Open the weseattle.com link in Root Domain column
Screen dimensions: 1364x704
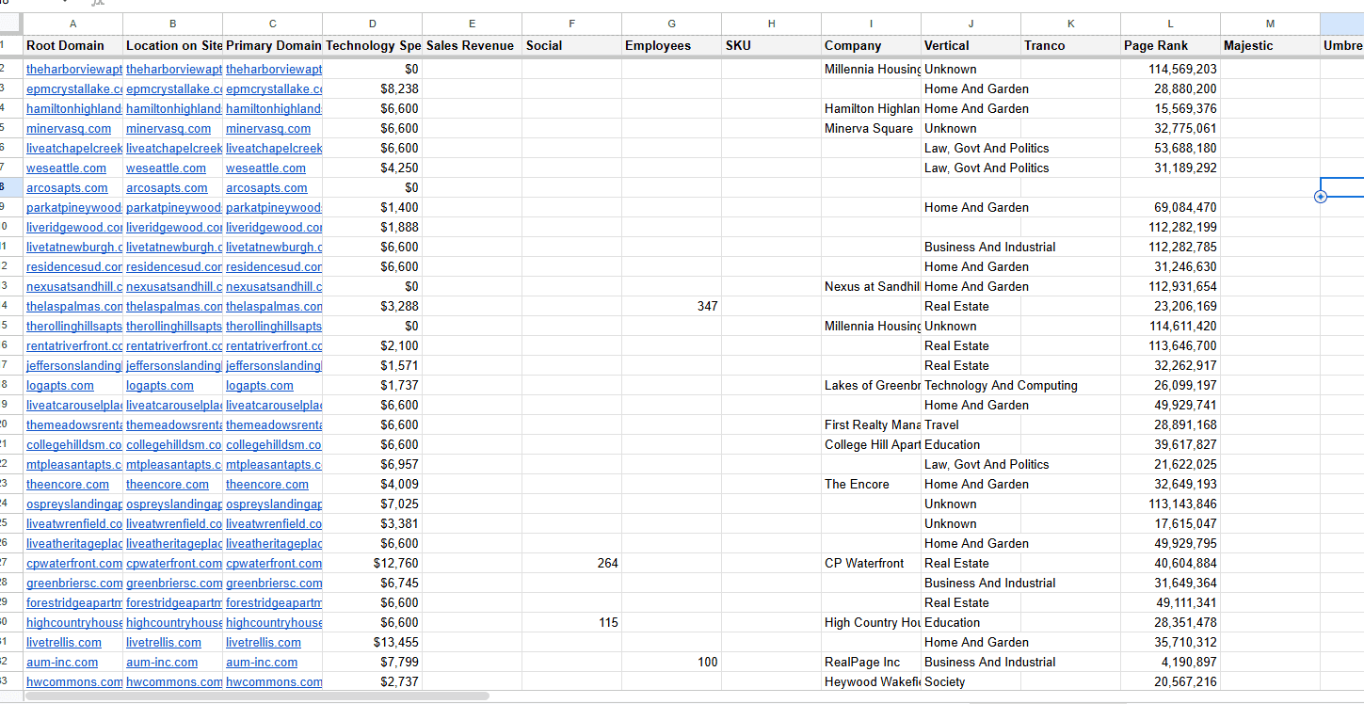click(66, 168)
